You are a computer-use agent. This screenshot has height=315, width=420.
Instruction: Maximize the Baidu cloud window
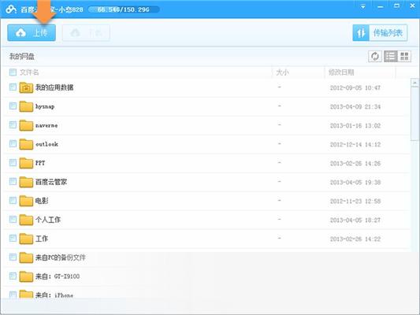tap(396, 6)
